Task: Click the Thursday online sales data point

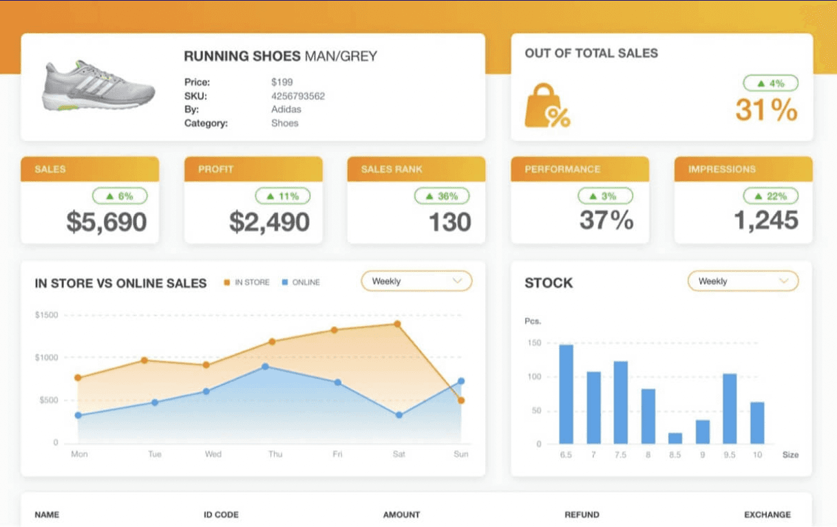Action: [x=265, y=367]
